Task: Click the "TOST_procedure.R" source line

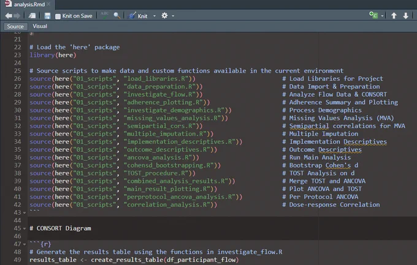Action: tap(112, 173)
